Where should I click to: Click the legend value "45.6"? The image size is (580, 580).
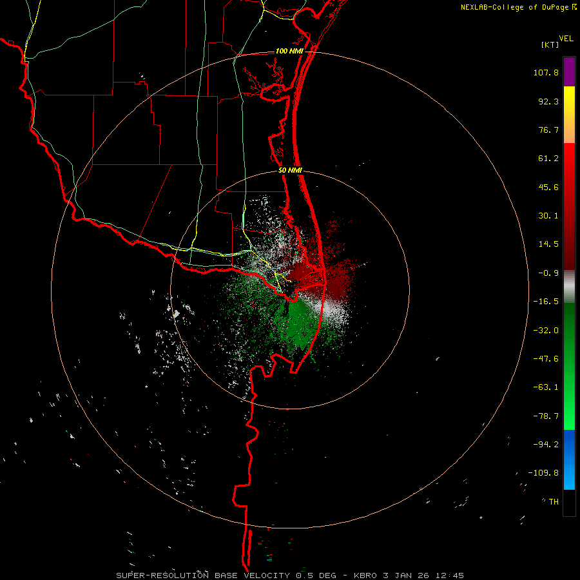(x=548, y=187)
